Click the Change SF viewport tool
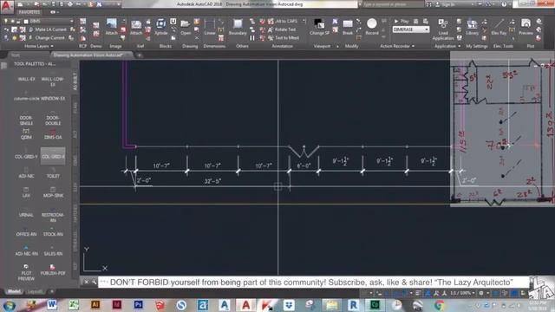This screenshot has height=312, width=555. coord(319,27)
